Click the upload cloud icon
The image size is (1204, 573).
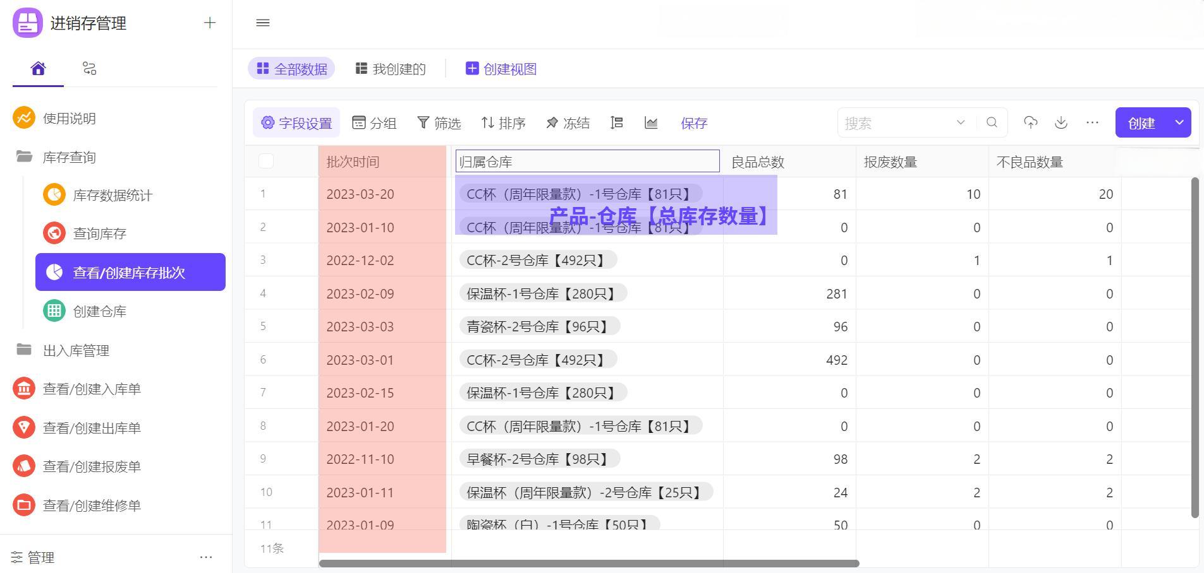(1030, 122)
